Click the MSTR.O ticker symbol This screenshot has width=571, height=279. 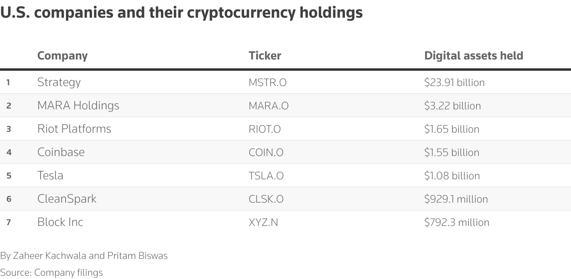pos(267,82)
